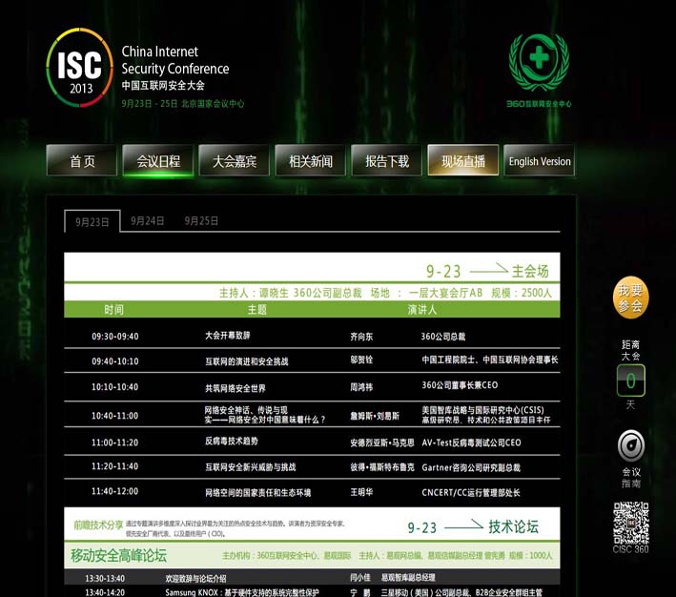
Task: Click speaker name 王明华
Action: click(x=361, y=492)
